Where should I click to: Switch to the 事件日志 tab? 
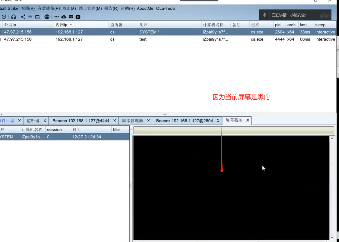7,121
